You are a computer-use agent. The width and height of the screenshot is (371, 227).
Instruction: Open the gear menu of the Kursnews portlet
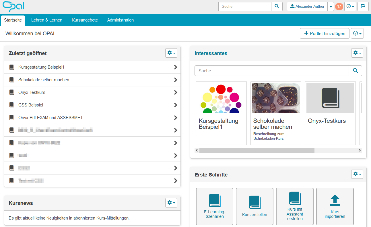pyautogui.click(x=171, y=203)
